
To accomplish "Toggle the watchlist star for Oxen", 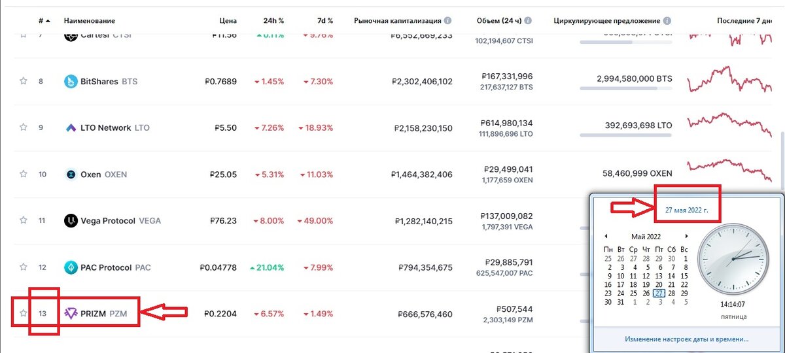I will (x=24, y=175).
